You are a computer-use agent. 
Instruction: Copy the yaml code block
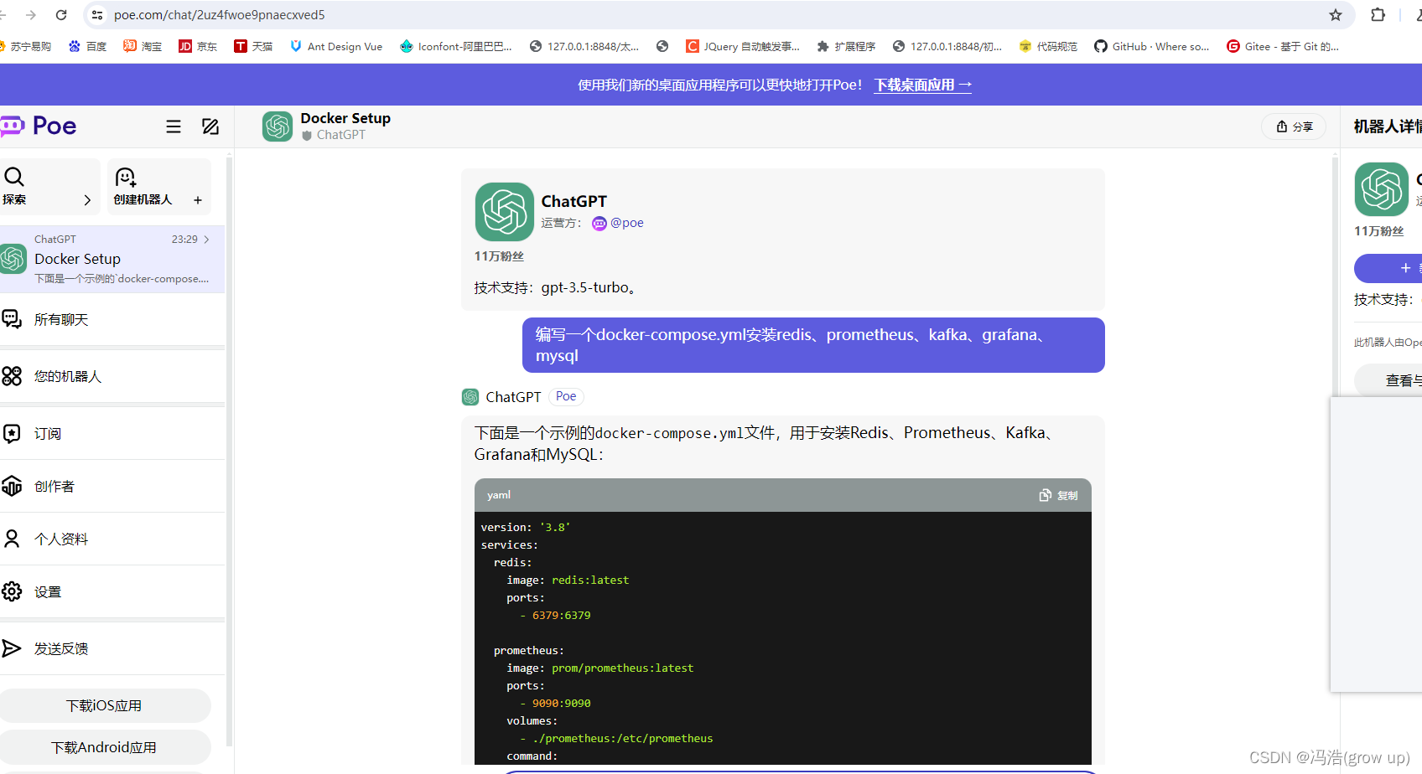tap(1058, 495)
